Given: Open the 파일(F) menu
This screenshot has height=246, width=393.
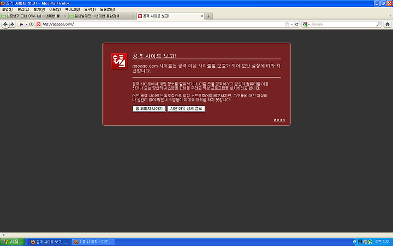Looking at the screenshot, I should click(8, 9).
